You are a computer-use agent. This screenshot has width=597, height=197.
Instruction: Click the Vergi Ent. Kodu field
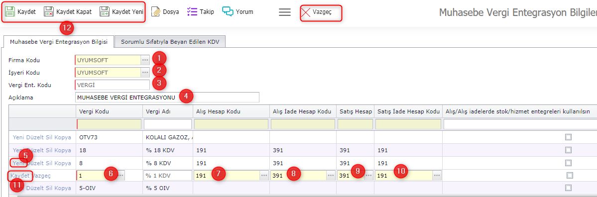tap(113, 85)
